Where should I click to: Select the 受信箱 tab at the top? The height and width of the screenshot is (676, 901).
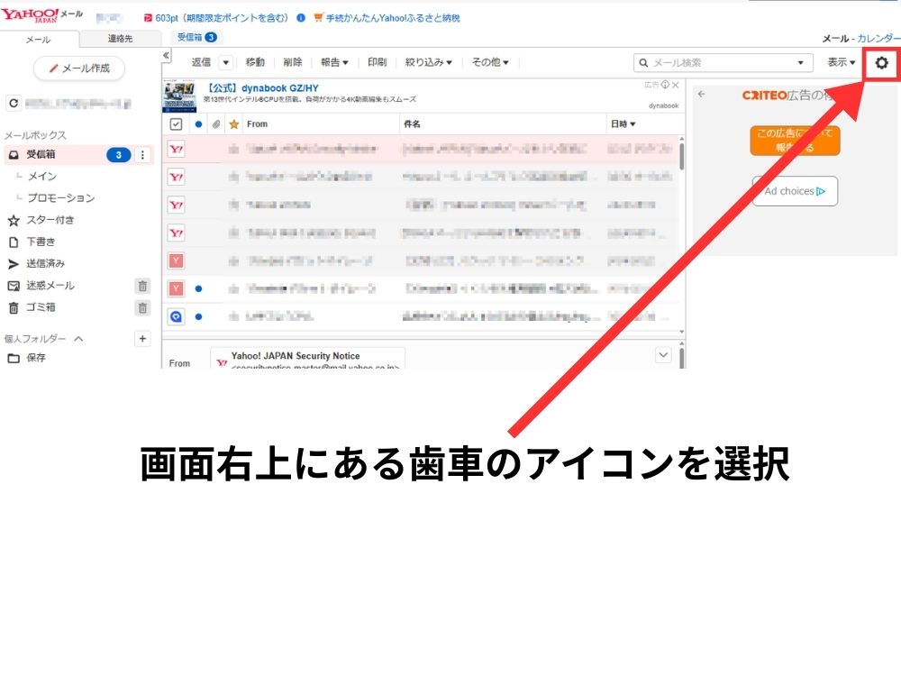(x=196, y=38)
